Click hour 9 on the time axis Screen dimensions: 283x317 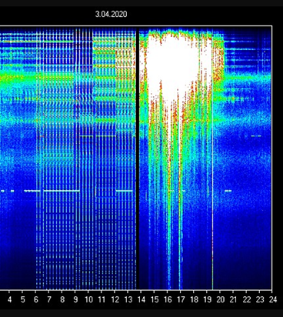[x=75, y=299]
